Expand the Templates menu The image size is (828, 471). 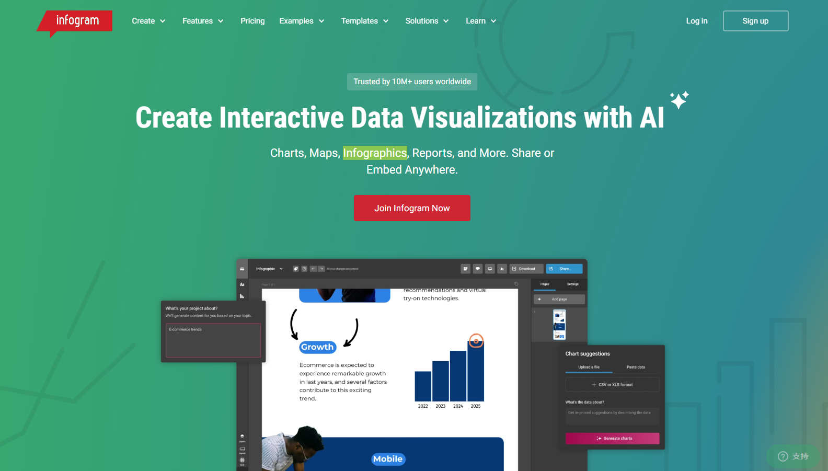365,21
